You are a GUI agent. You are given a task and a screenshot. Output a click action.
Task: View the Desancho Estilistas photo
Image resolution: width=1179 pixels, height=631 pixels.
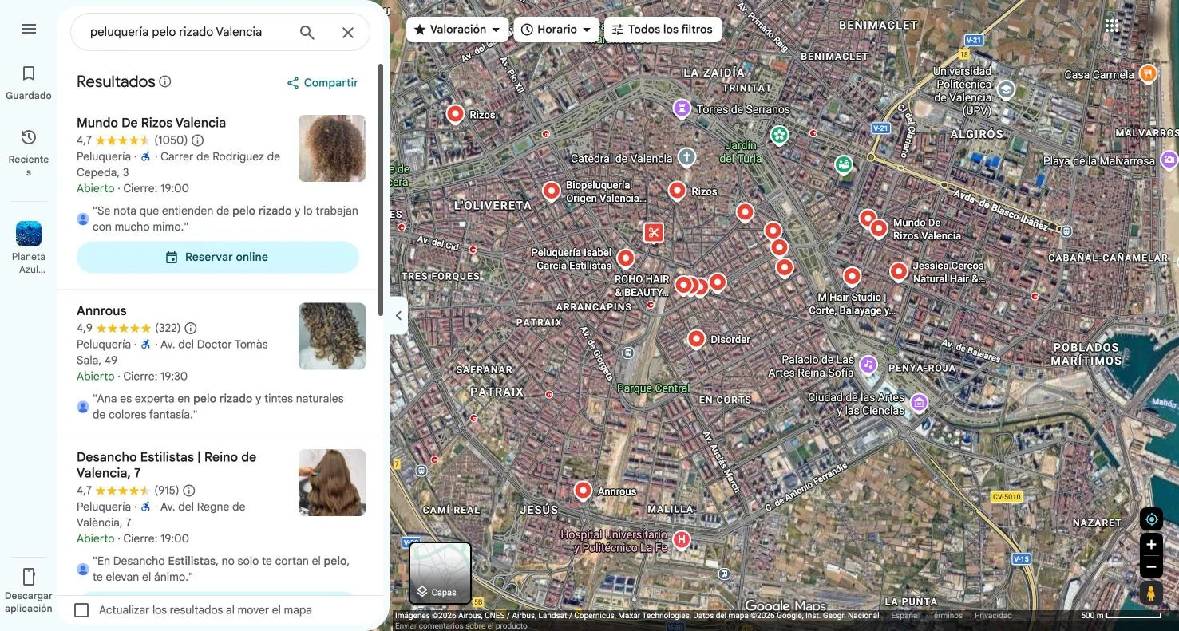332,483
